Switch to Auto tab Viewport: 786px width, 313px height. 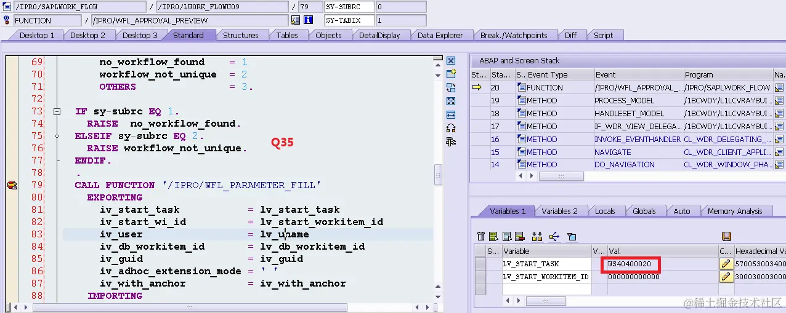point(682,211)
